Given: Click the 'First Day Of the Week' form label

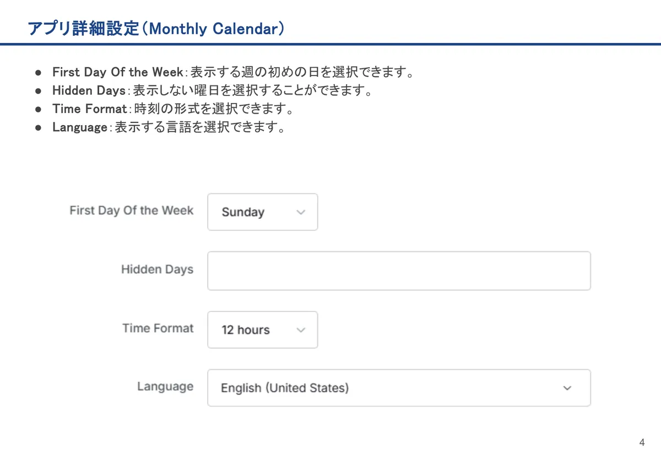Looking at the screenshot, I should coord(132,211).
